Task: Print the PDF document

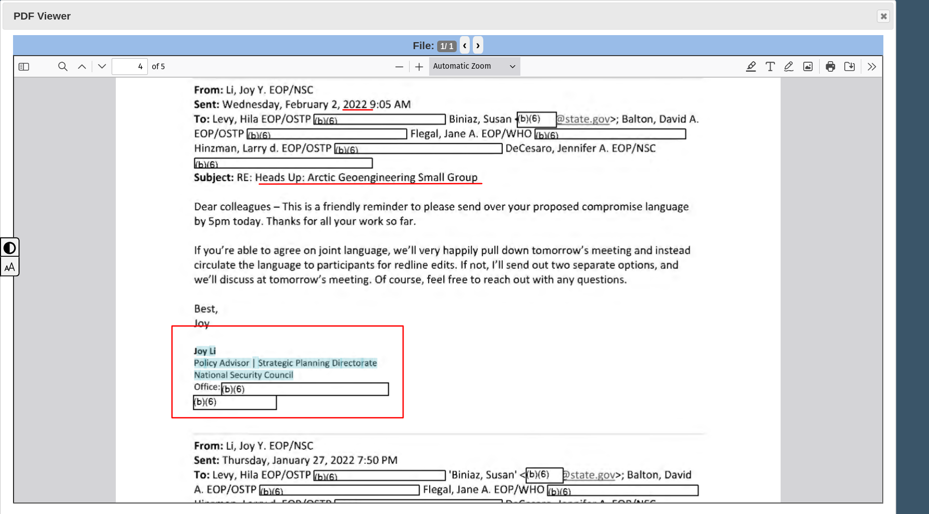Action: pos(830,67)
